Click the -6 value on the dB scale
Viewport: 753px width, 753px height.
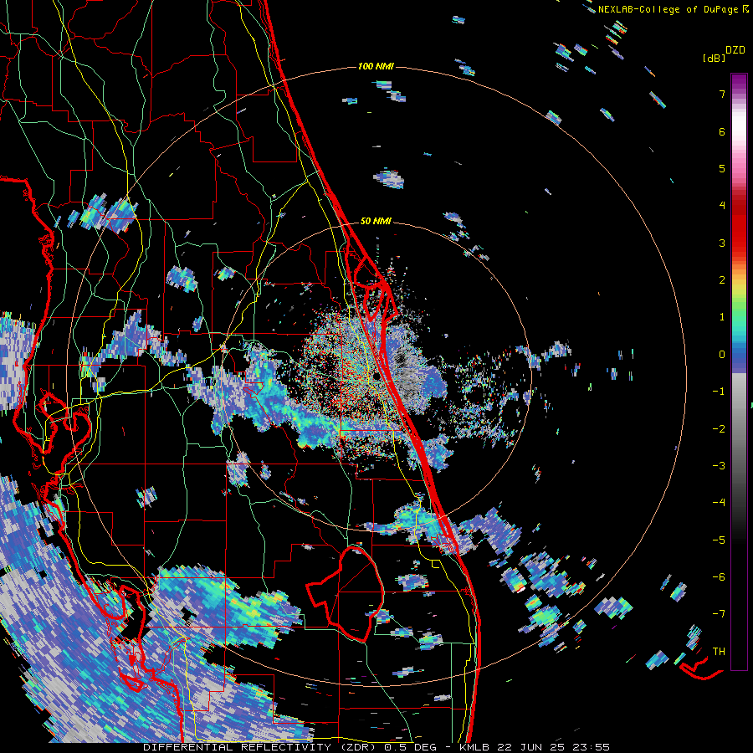[x=719, y=577]
